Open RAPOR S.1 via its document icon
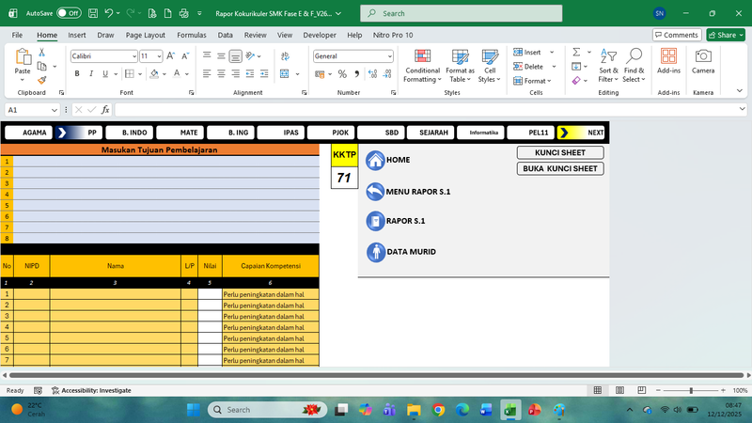The width and height of the screenshot is (752, 423). pyautogui.click(x=375, y=222)
